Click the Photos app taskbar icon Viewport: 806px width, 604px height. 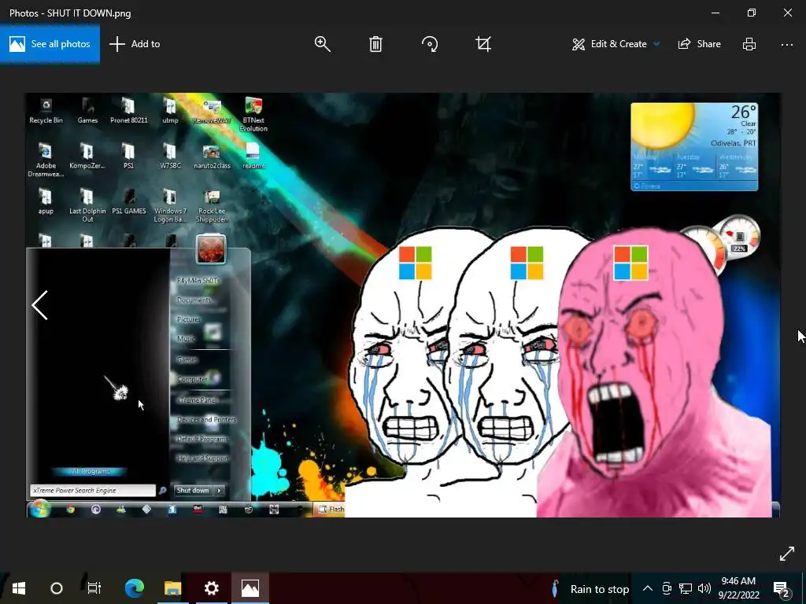point(250,588)
